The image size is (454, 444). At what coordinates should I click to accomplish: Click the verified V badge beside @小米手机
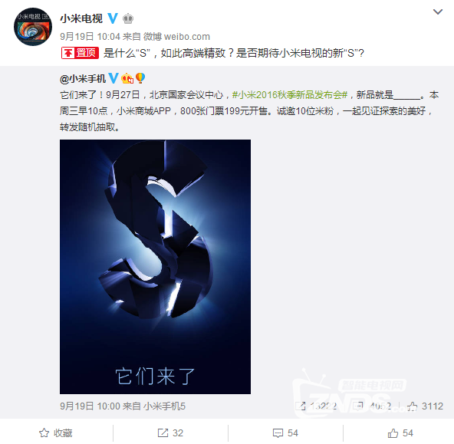[113, 78]
